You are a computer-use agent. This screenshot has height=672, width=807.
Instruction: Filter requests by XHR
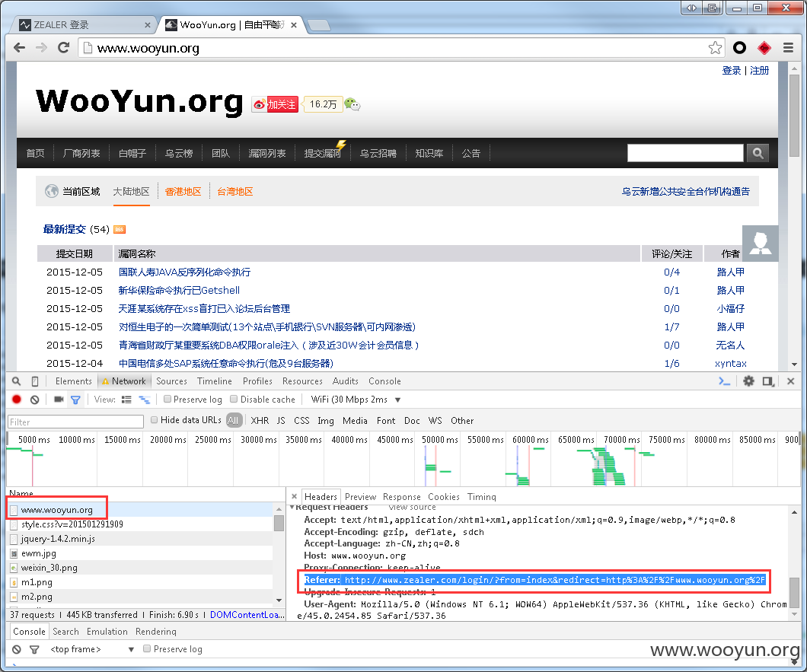click(x=260, y=420)
